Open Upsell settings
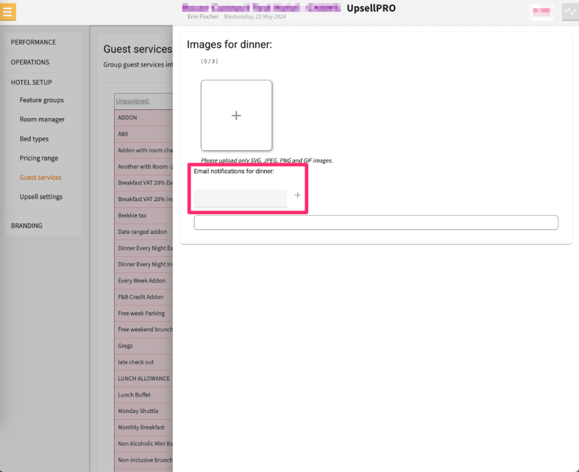The height and width of the screenshot is (472, 579). [41, 197]
